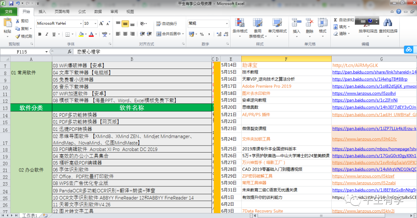Image resolution: width=417 pixels, height=218 pixels.
Task: Select the 工作表1 sheet tab
Action: [x=29, y=216]
